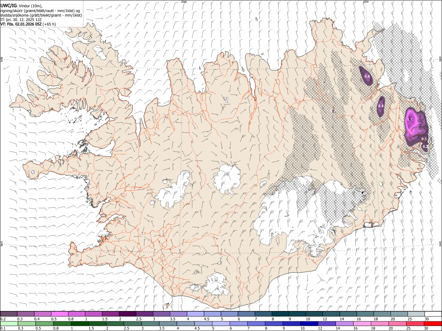Click the '15W' longitude label at the top
The width and height of the screenshot is (442, 331).
tap(366, 2)
